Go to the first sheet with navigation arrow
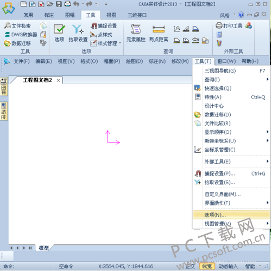 [11, 248]
